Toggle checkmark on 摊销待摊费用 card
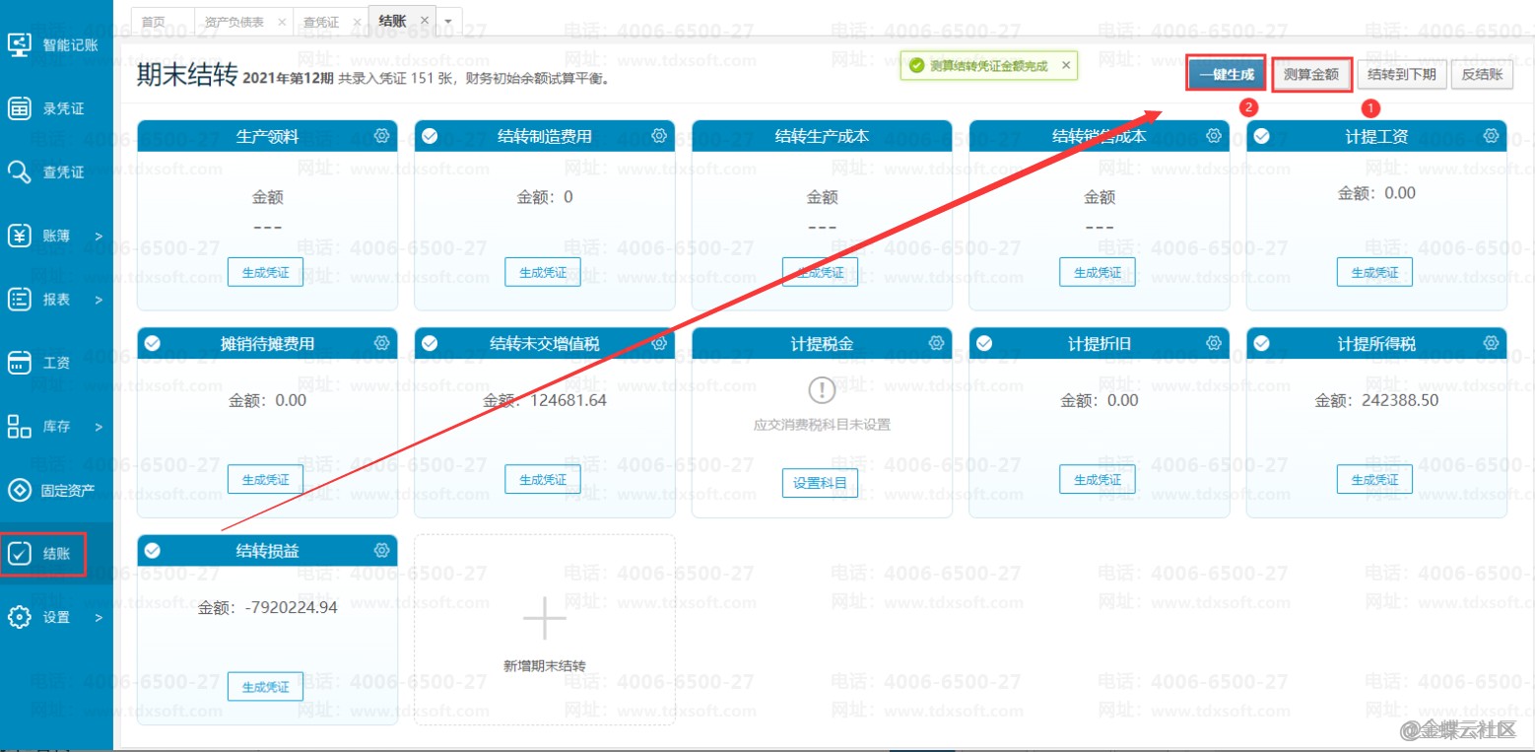This screenshot has width=1535, height=752. click(153, 343)
